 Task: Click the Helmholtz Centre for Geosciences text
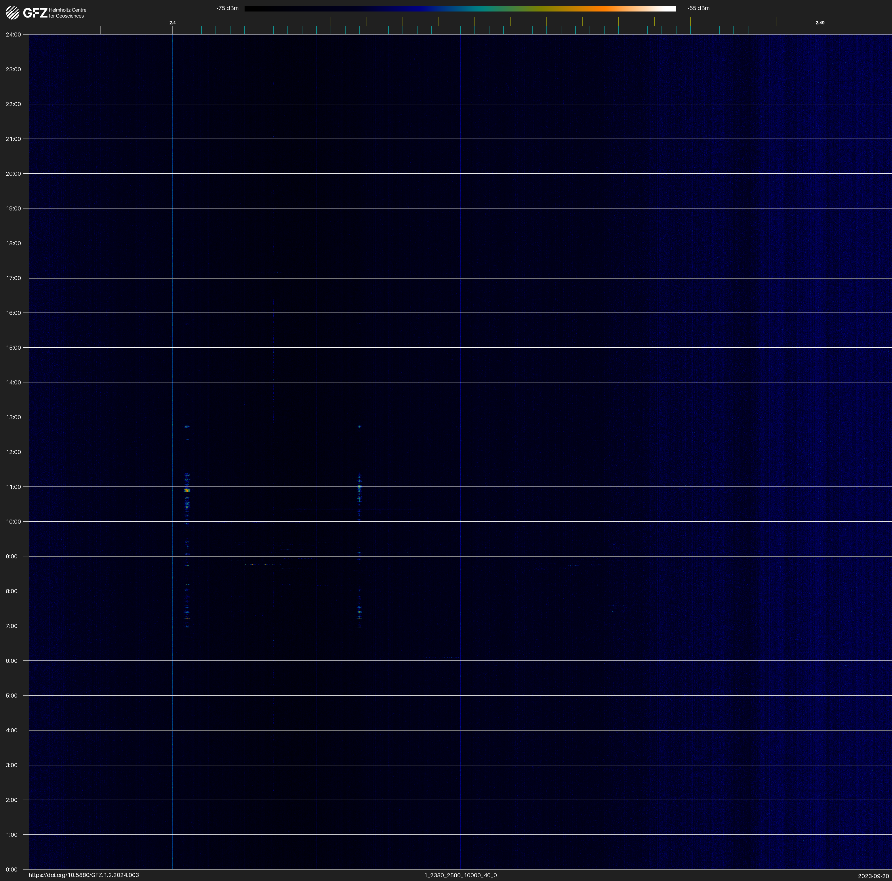point(67,13)
